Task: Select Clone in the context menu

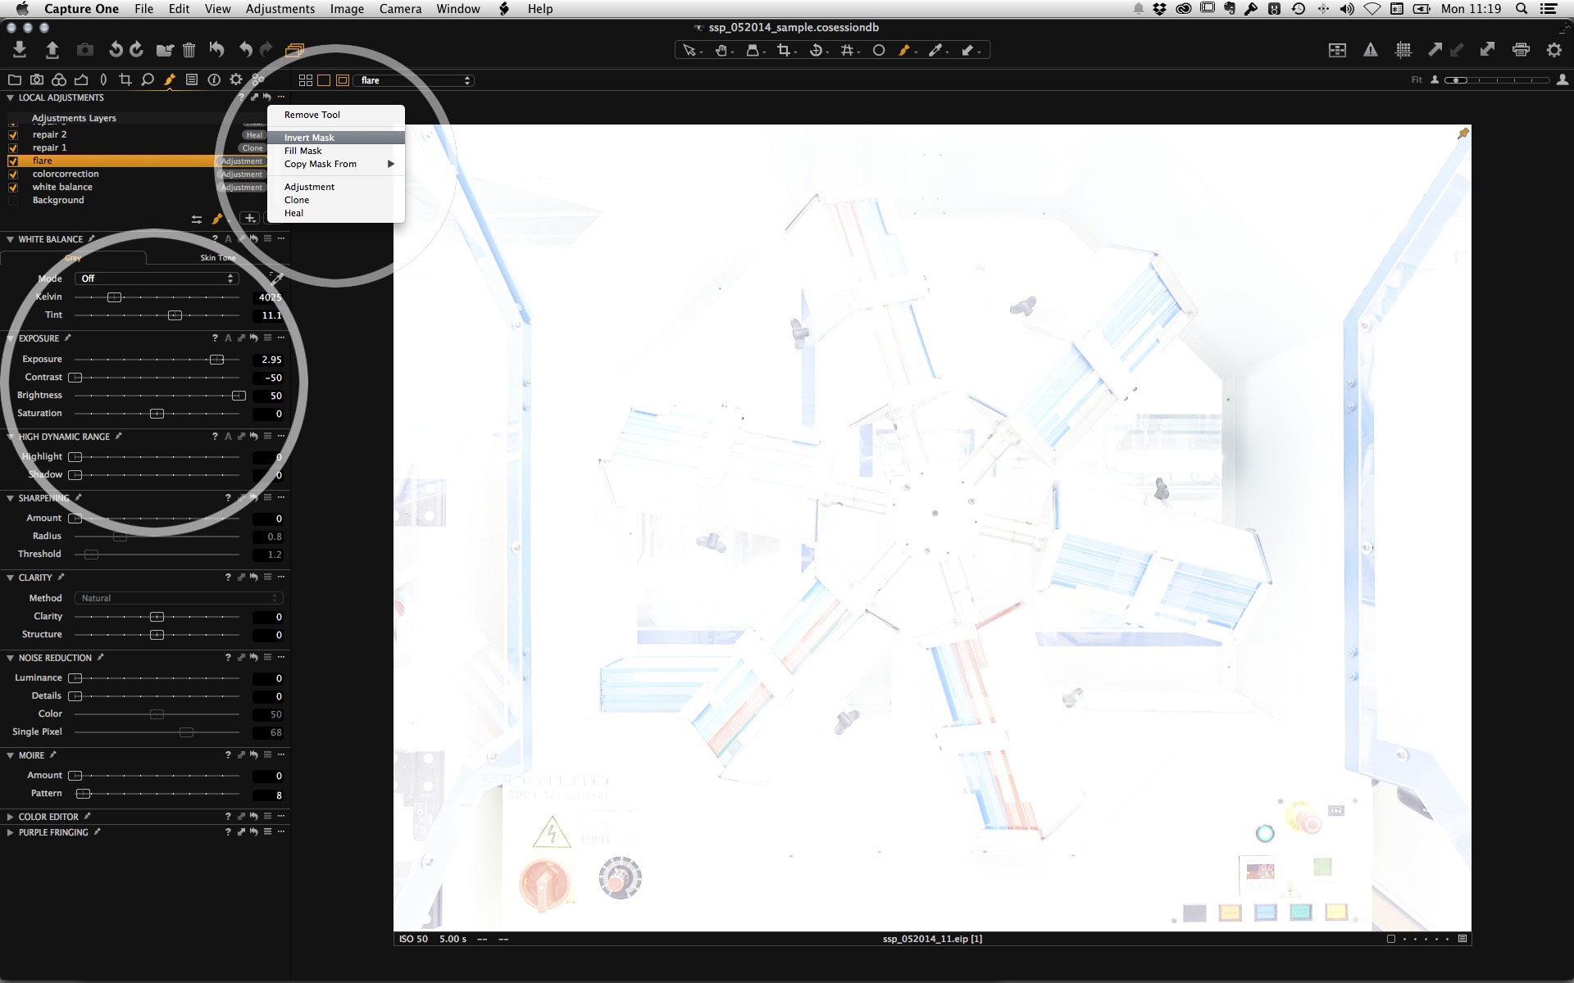Action: pyautogui.click(x=336, y=200)
